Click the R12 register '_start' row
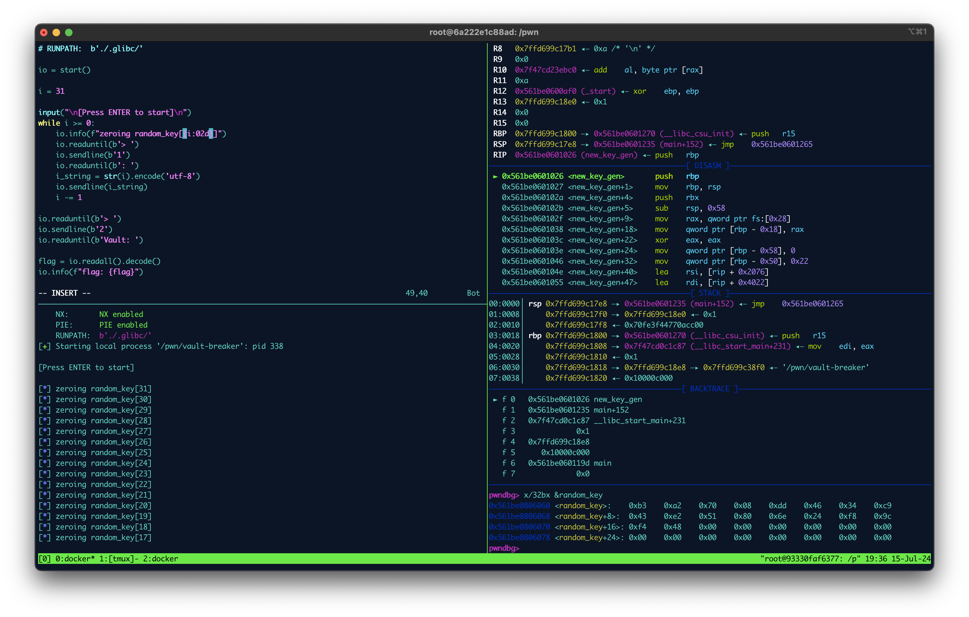The height and width of the screenshot is (617, 969). pyautogui.click(x=596, y=91)
